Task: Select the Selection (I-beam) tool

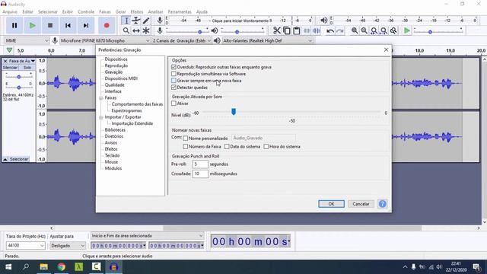Action: 126,21
